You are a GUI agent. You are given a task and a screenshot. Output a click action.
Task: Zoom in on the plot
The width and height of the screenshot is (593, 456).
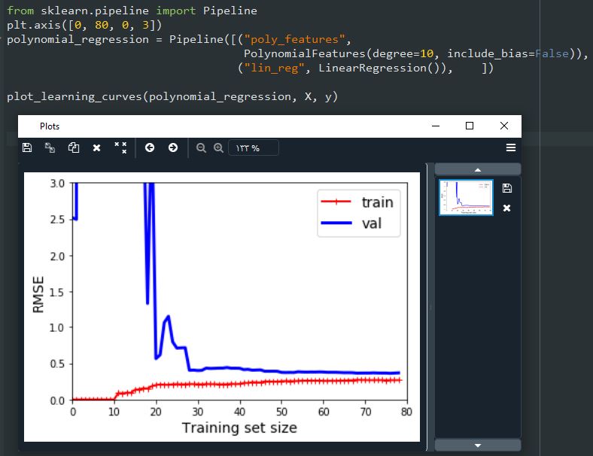pos(218,147)
